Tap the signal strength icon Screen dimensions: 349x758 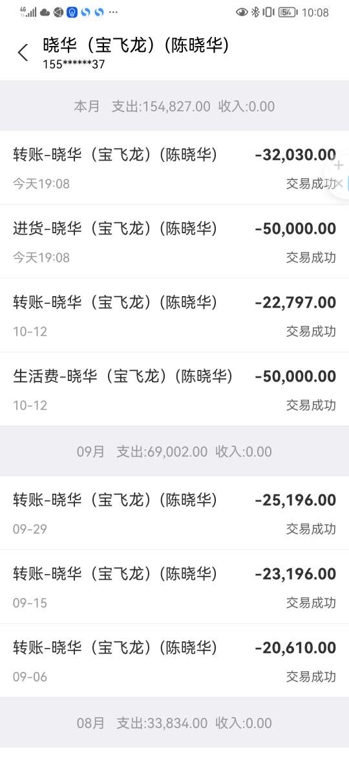click(28, 12)
